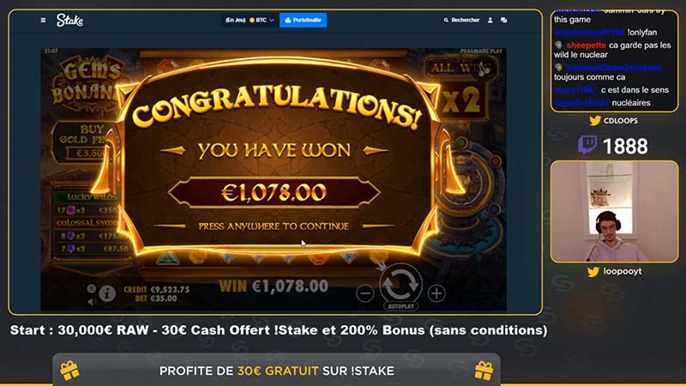
Task: Spin the reels with circular arrows button
Action: click(400, 284)
